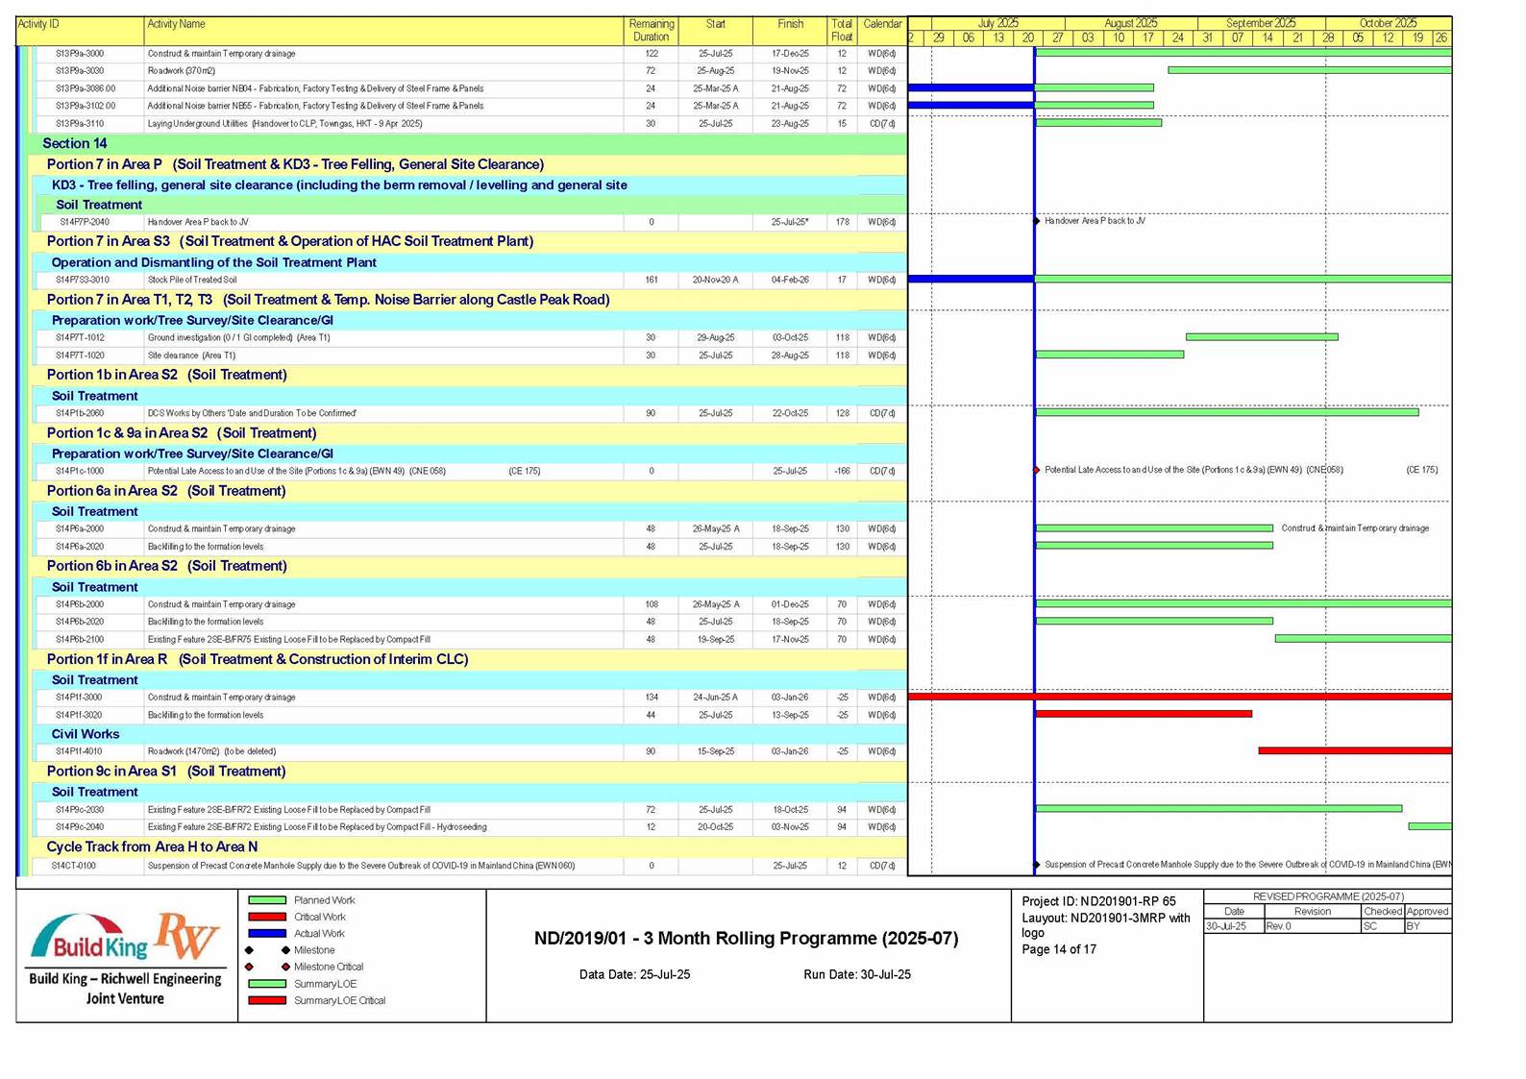Click the Project ID: ND201901-RP 65 text
This screenshot has width=1526, height=1079.
point(1098,901)
